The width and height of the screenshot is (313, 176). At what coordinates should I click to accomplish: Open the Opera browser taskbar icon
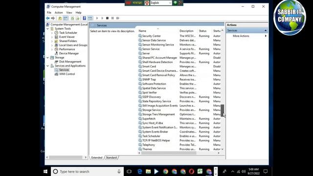[x=191, y=172]
